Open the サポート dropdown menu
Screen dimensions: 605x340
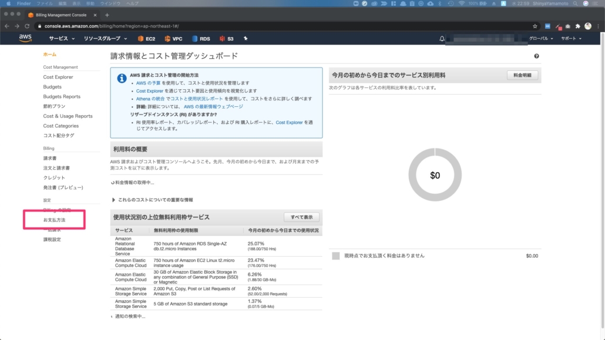[x=571, y=39]
